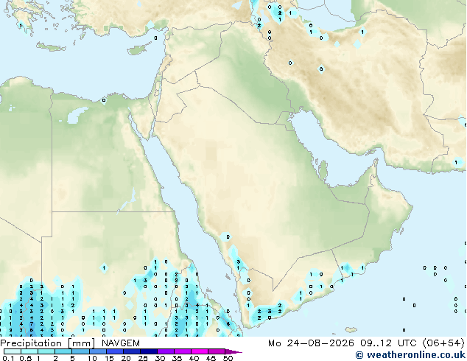Click the 0.1–0.5 mm legend color swatch

[13, 351]
